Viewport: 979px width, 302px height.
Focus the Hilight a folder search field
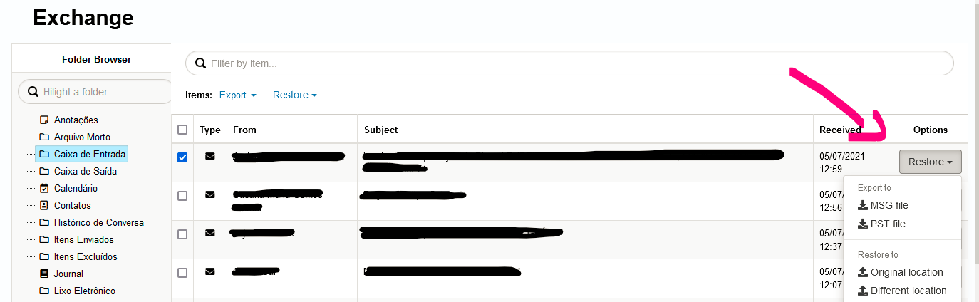[x=95, y=92]
